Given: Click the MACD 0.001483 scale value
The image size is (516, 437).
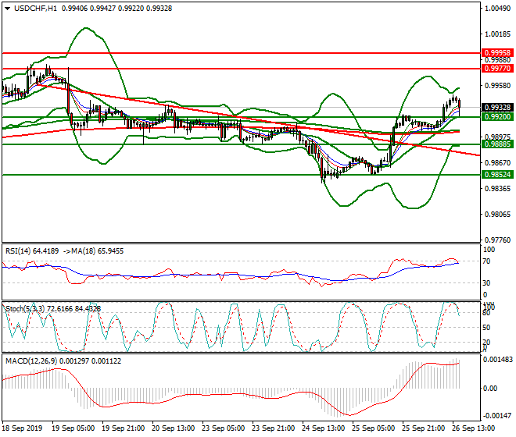Looking at the screenshot, I should coord(497,360).
